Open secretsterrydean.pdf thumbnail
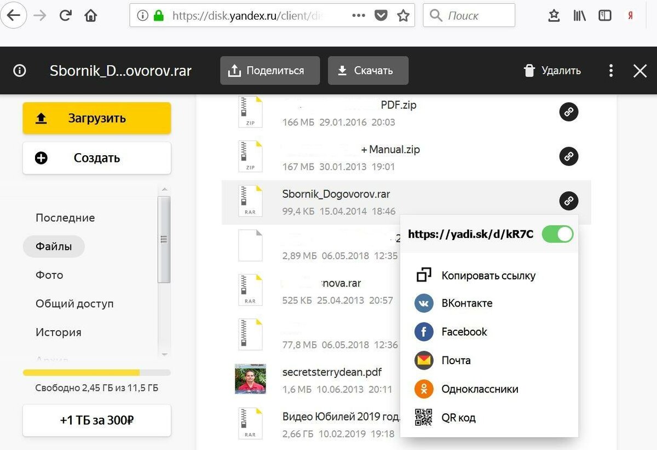 [x=250, y=379]
